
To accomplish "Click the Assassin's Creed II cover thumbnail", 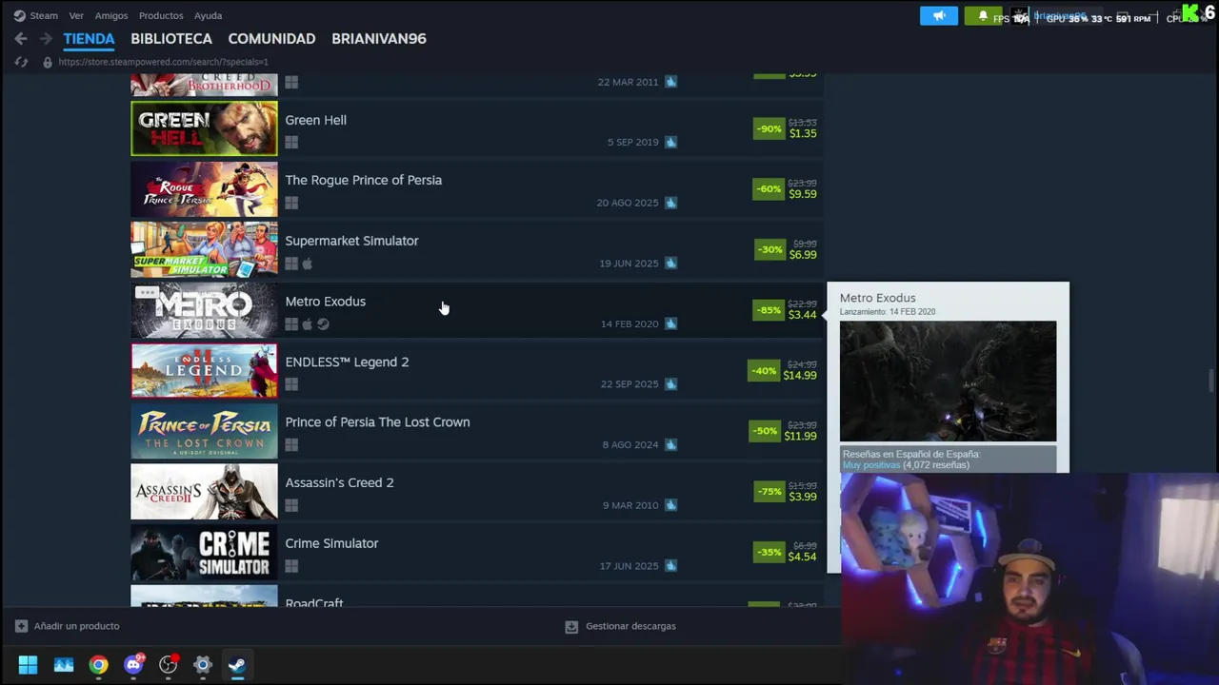I will click(204, 492).
